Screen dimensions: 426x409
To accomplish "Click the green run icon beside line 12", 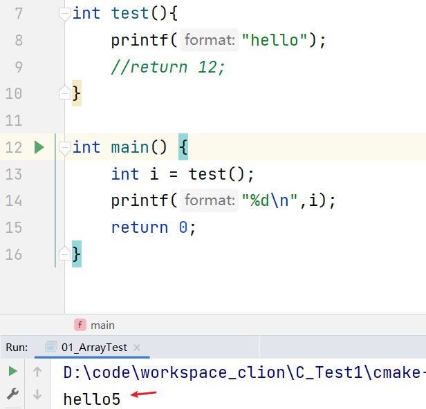I will [39, 147].
